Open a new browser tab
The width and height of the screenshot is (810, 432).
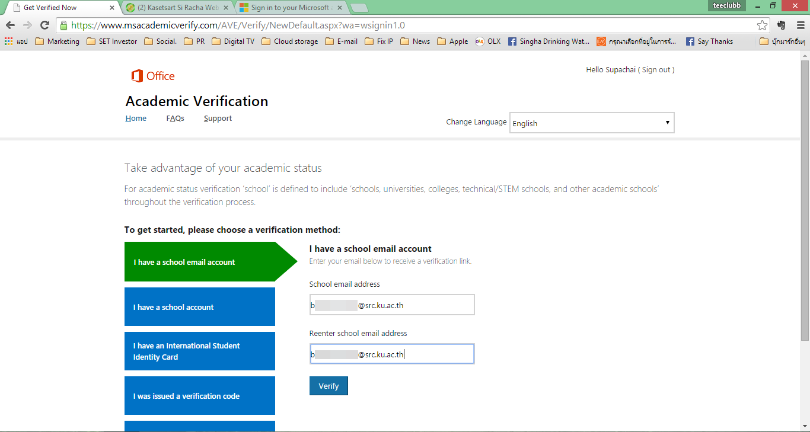pos(359,8)
